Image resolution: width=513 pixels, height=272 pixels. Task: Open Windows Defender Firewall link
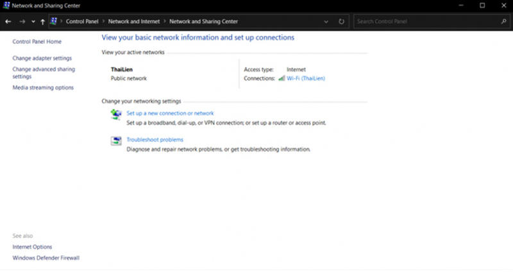click(x=46, y=258)
